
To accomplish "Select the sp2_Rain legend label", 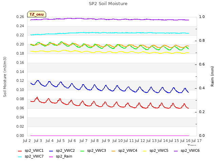I will click(x=64, y=157).
